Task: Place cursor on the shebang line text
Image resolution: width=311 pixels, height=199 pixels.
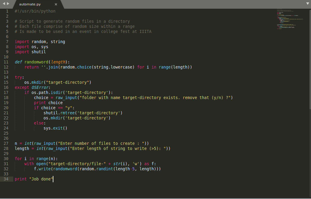Action: [35, 11]
